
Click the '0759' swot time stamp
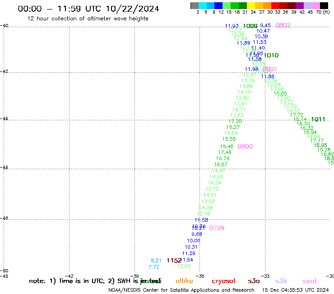217,228
